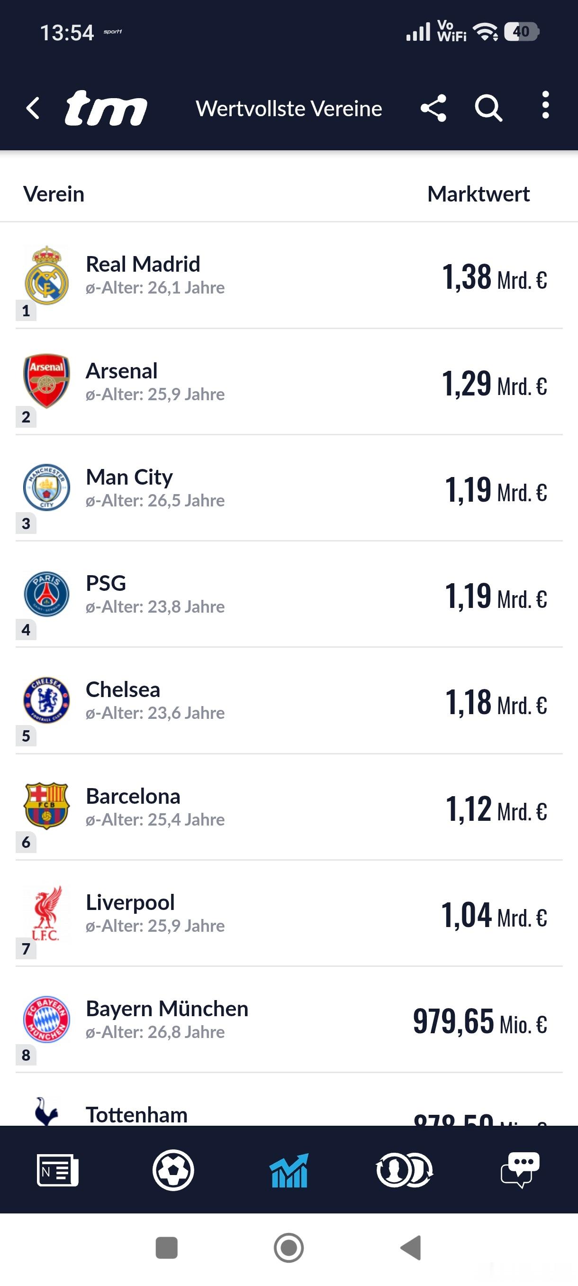Share the Wertvollste Vereine page
Image resolution: width=578 pixels, height=1286 pixels.
click(x=433, y=108)
